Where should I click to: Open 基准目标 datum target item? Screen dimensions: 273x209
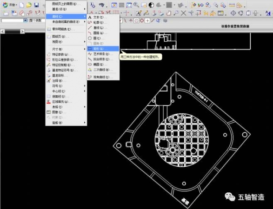tap(66, 75)
